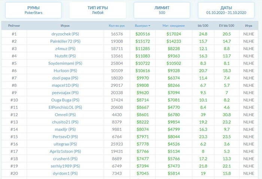Open player ElPonchisLOL (PS) profile

tap(65, 107)
